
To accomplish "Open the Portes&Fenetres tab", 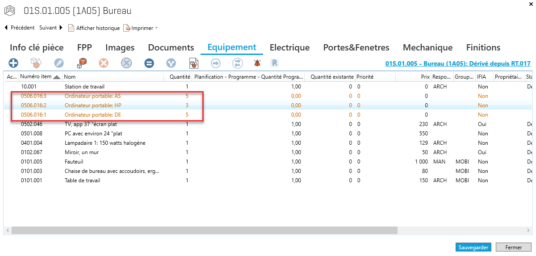I will click(356, 47).
